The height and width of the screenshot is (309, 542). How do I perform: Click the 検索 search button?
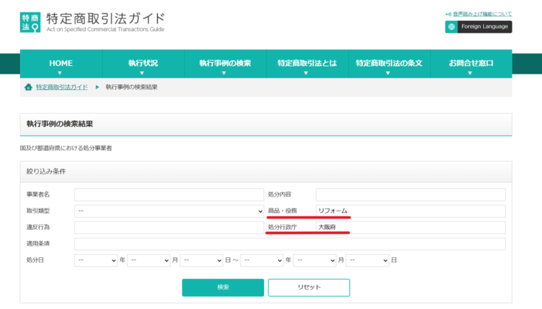(x=223, y=287)
